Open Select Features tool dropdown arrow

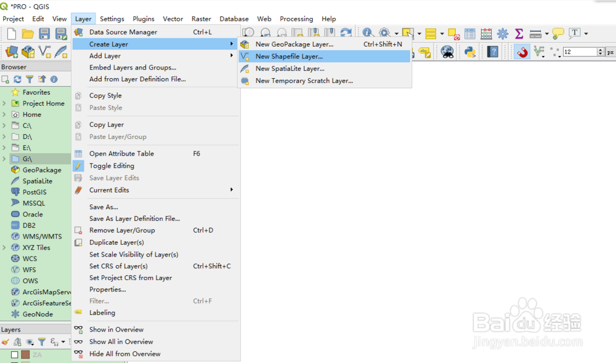(419, 34)
